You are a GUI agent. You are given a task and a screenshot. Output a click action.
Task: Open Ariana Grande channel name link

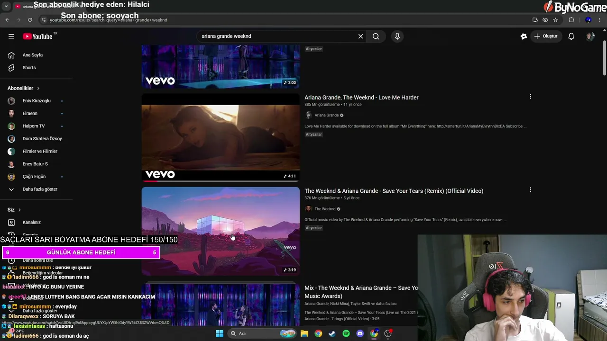[327, 115]
